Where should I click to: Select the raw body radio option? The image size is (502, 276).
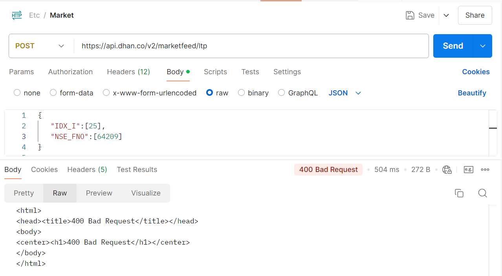[209, 93]
